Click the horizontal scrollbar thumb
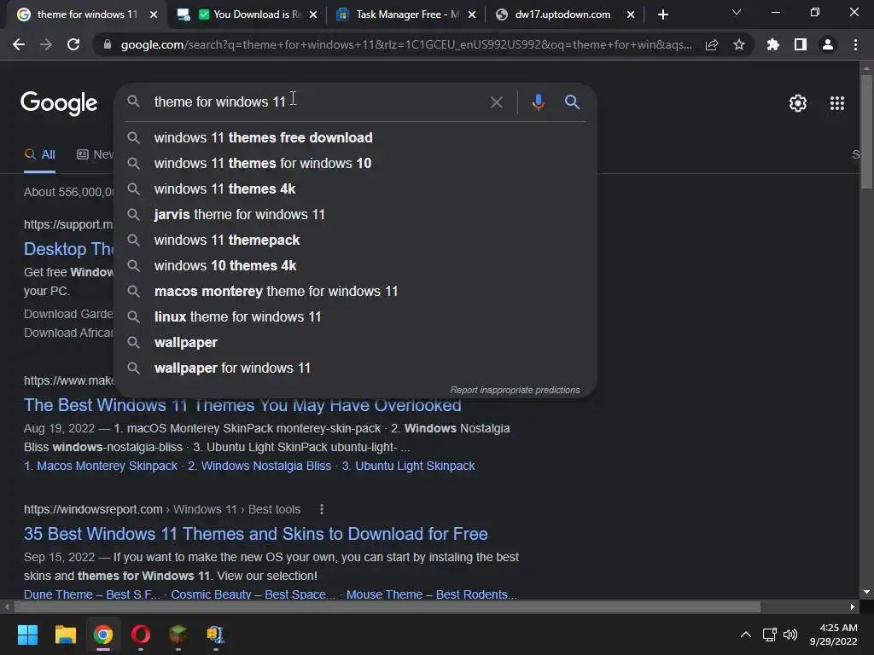The width and height of the screenshot is (874, 655). (x=387, y=606)
